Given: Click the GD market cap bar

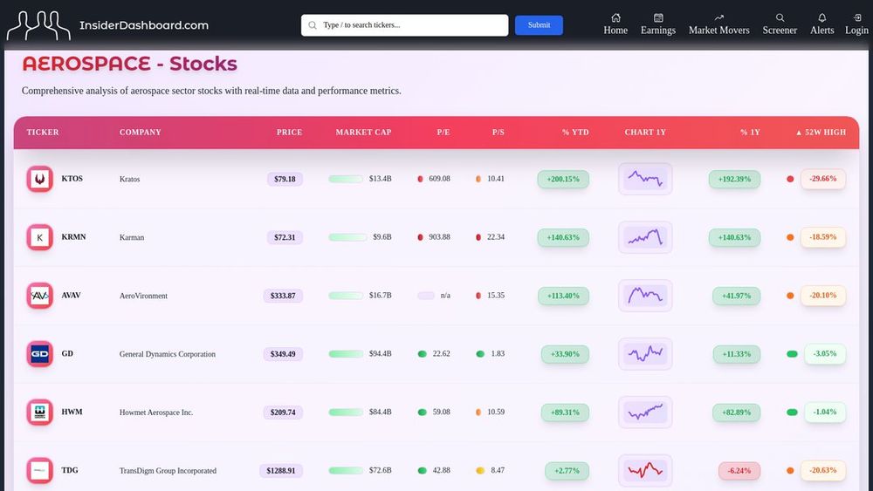Looking at the screenshot, I should pyautogui.click(x=346, y=354).
